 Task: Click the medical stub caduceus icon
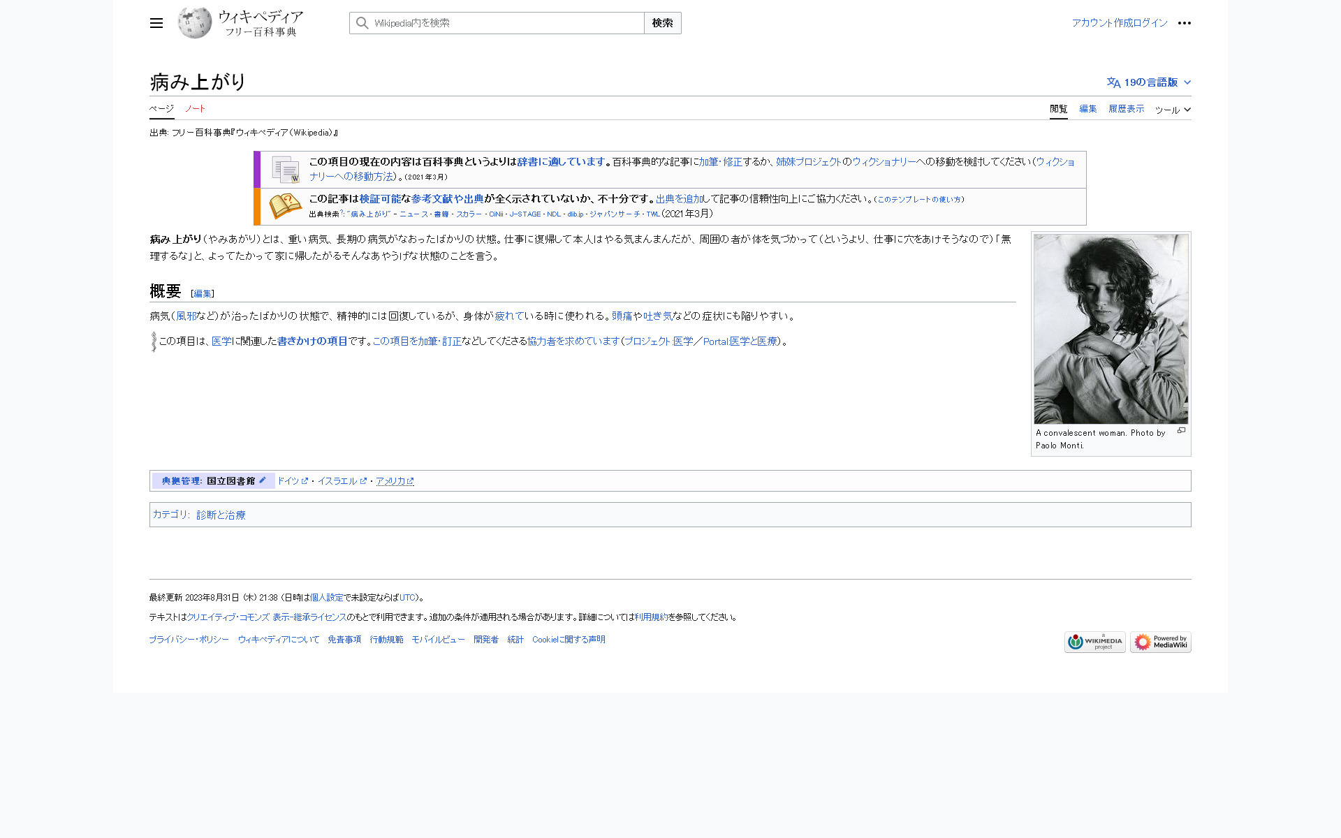click(x=154, y=341)
